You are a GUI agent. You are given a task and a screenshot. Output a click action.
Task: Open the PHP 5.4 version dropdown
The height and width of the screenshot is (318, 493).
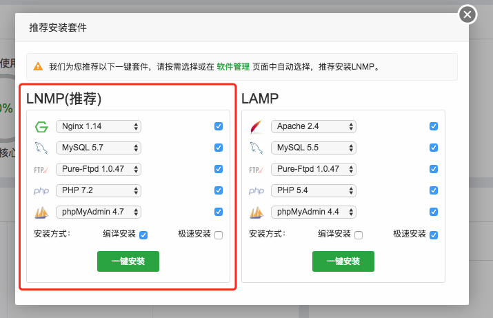(314, 190)
